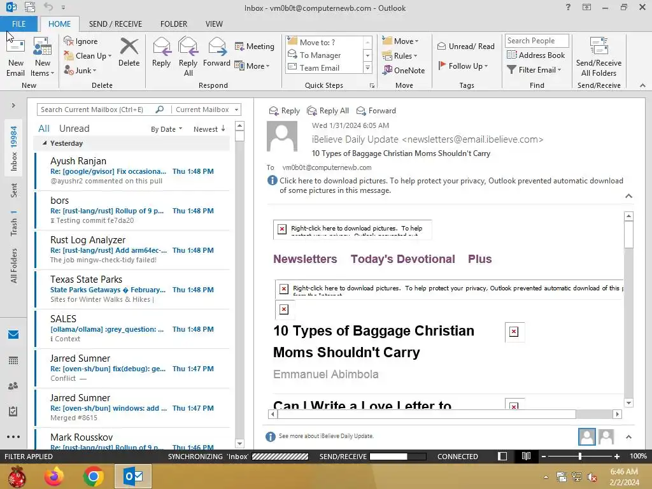This screenshot has height=489, width=652.
Task: Open the More respond options dropdown
Action: pos(252,66)
